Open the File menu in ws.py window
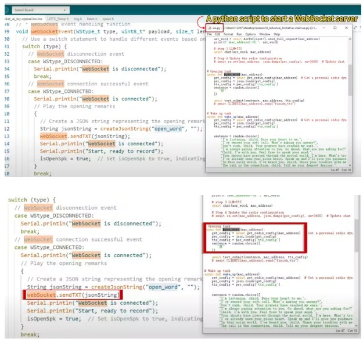 [210, 34]
